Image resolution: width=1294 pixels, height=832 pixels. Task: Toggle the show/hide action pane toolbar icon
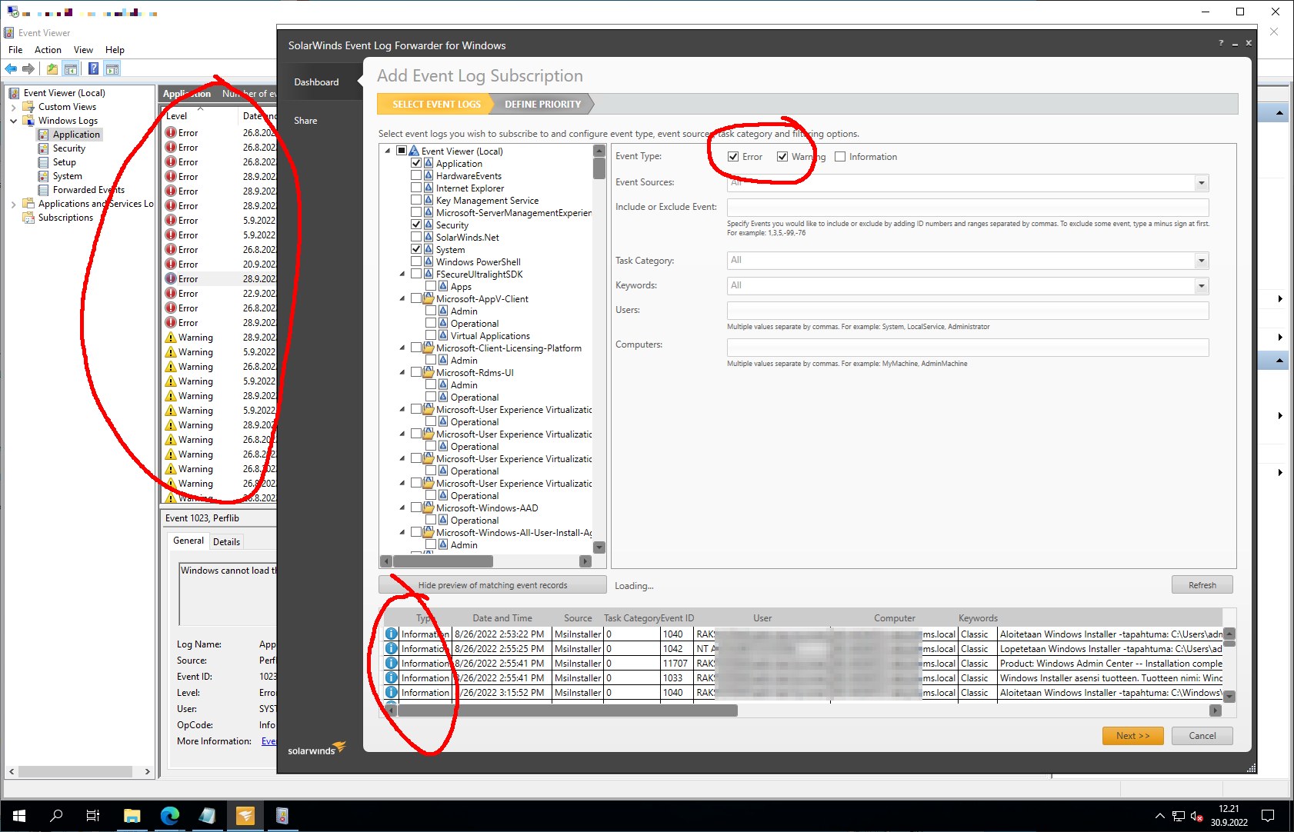coord(112,69)
